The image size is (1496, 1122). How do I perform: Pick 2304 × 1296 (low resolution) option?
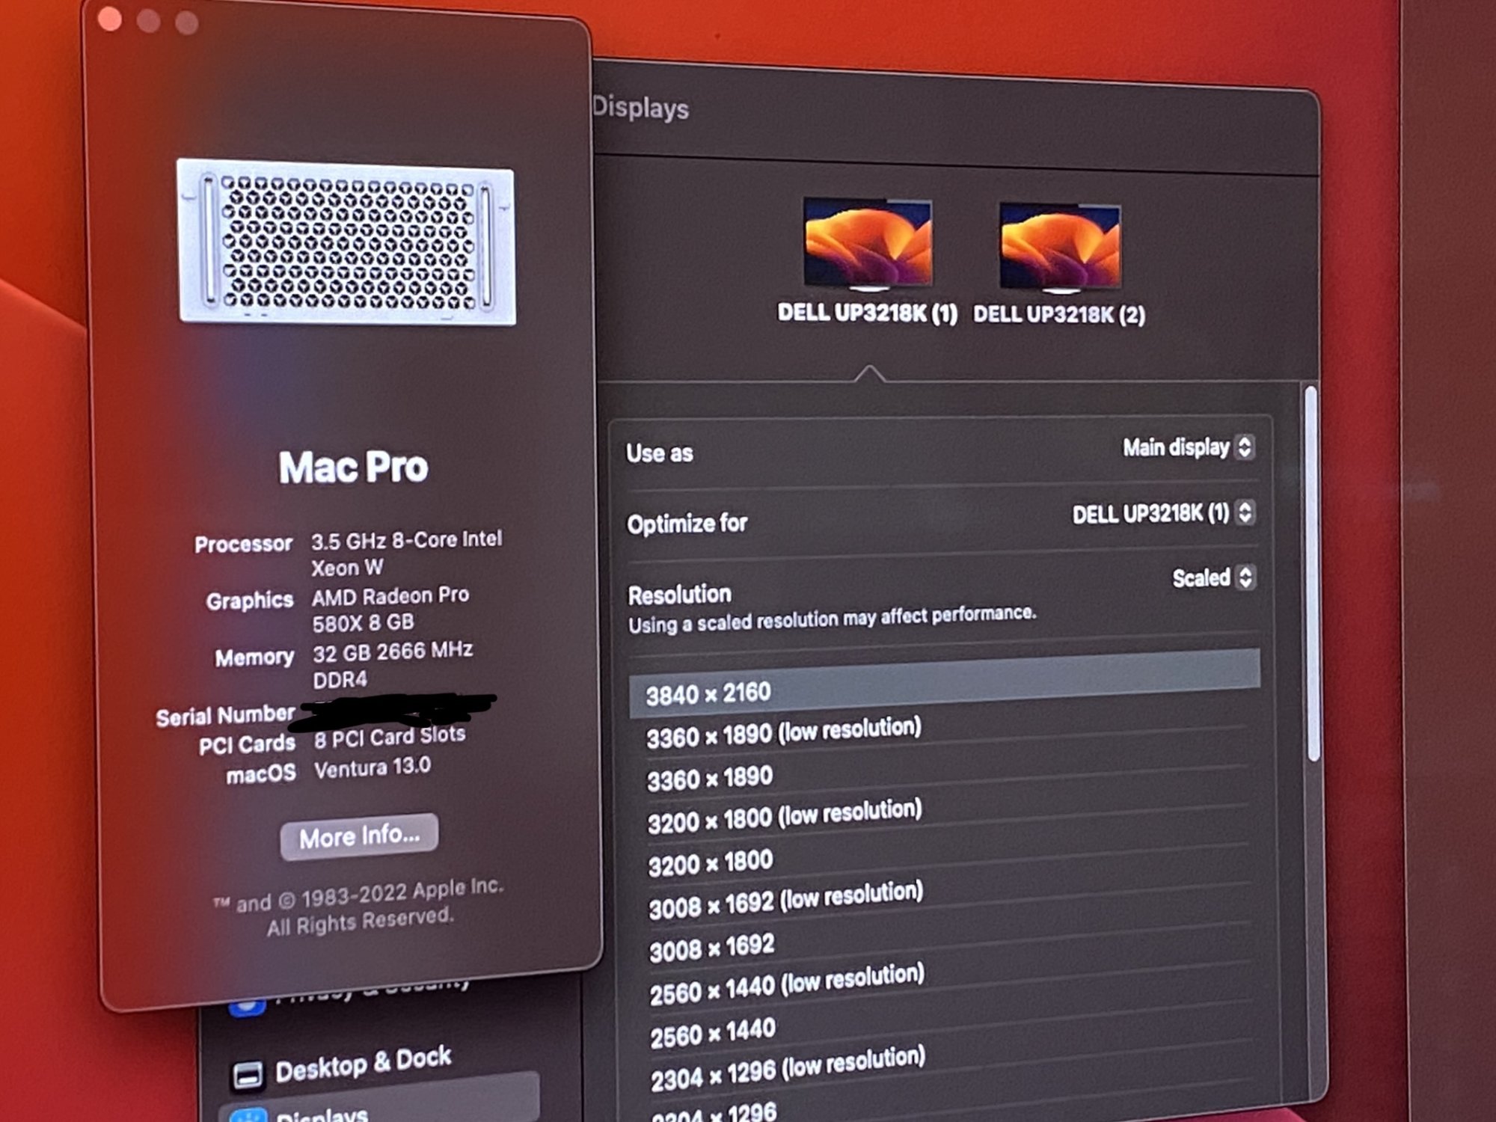(787, 1070)
